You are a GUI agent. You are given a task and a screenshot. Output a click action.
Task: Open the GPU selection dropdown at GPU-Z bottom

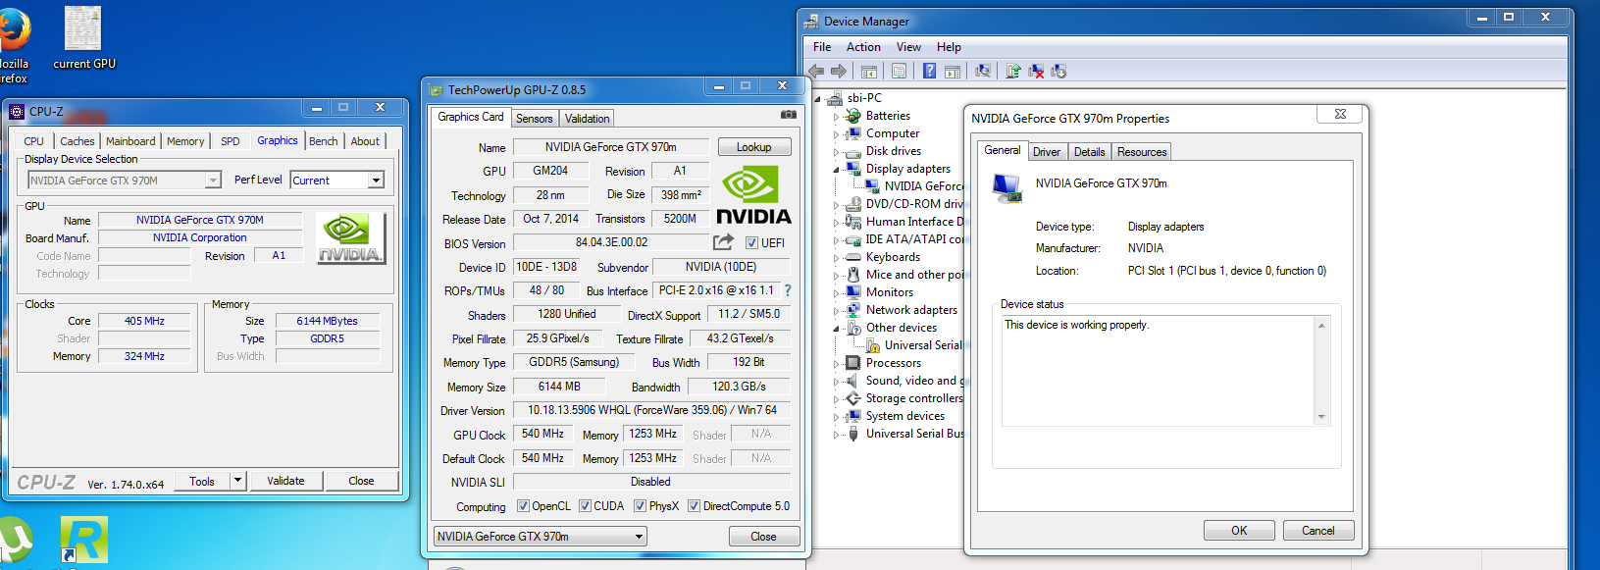pyautogui.click(x=541, y=537)
